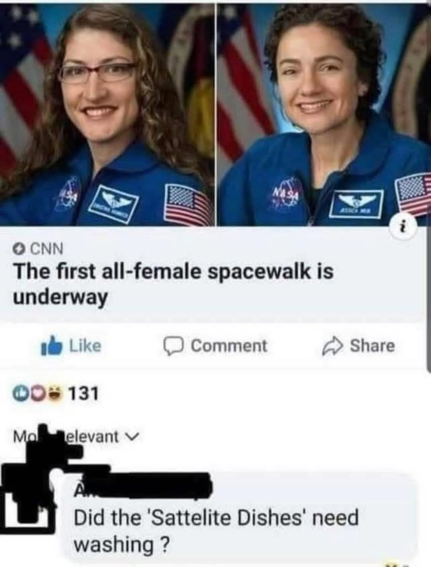Click the Comment button text

(229, 346)
